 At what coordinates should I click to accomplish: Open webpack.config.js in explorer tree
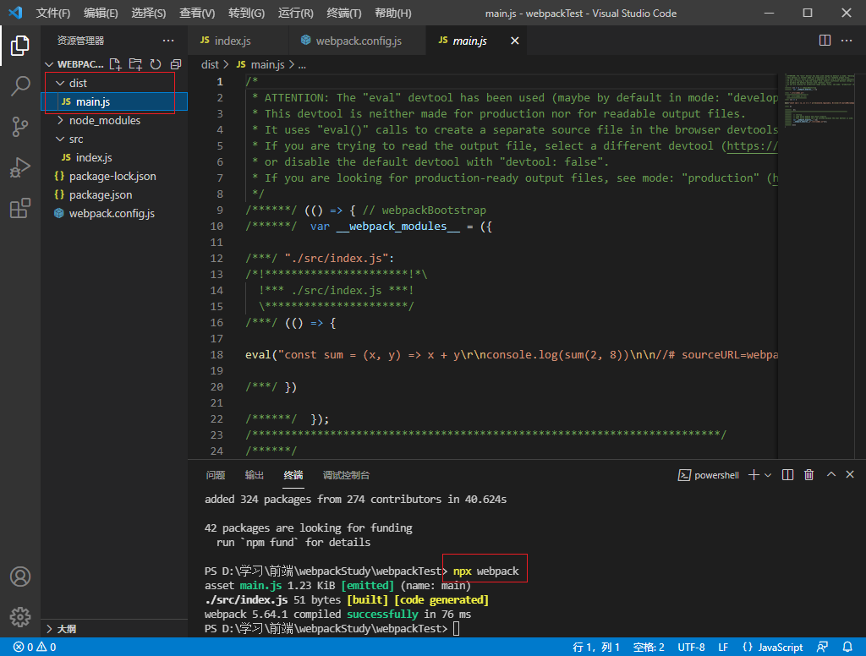coord(115,213)
